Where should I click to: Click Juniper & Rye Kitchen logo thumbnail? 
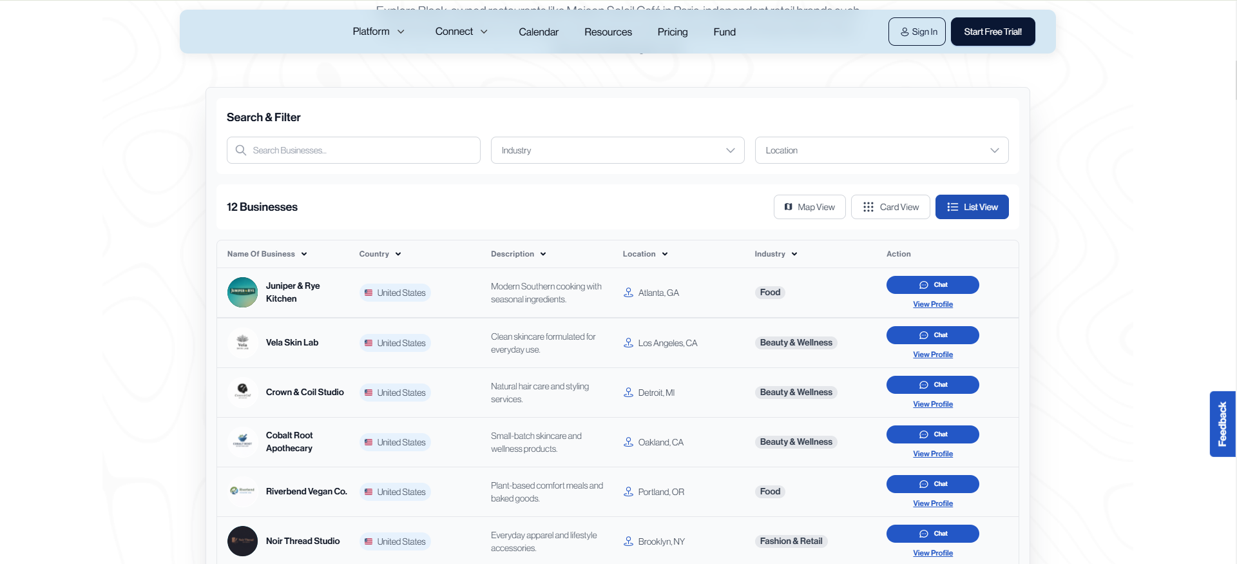coord(242,292)
